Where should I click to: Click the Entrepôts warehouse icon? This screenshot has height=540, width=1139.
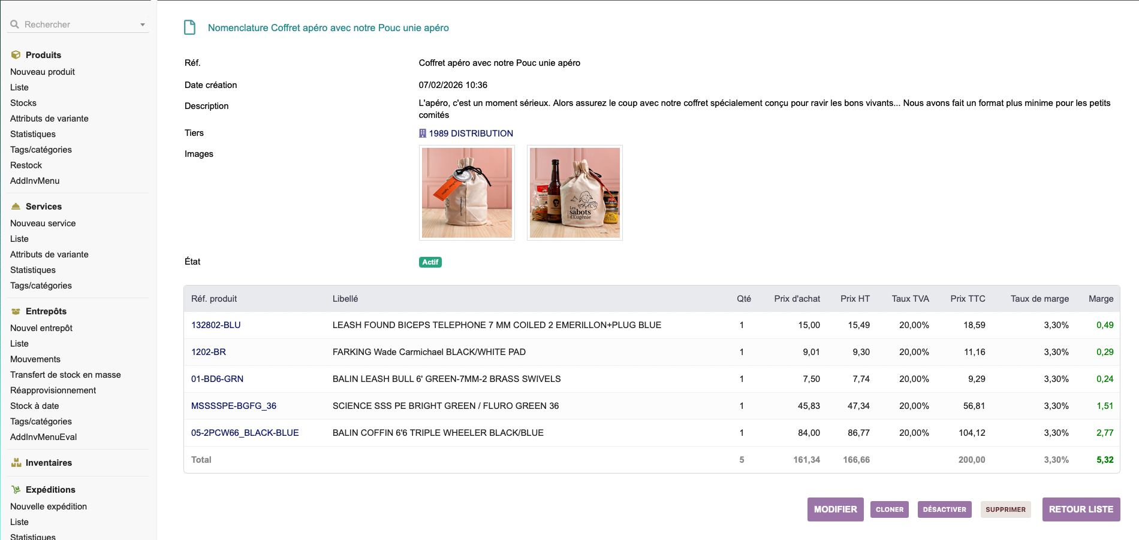pos(16,311)
